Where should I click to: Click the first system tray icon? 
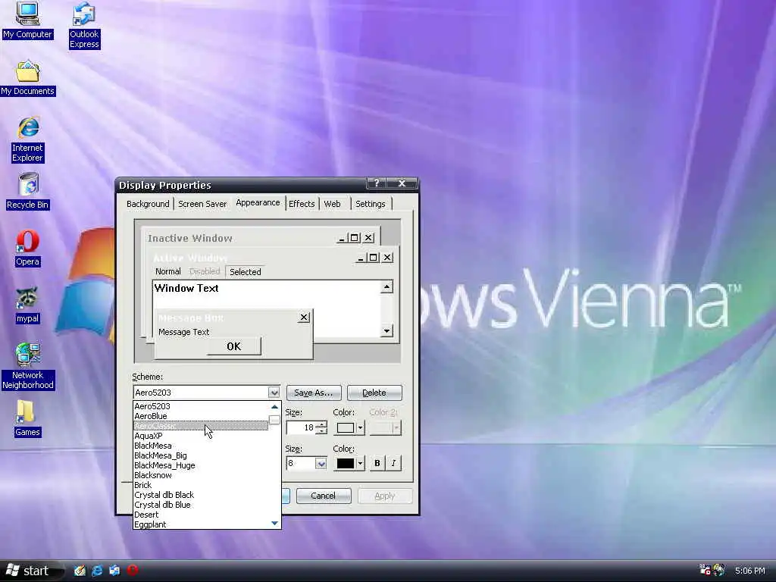tap(705, 570)
